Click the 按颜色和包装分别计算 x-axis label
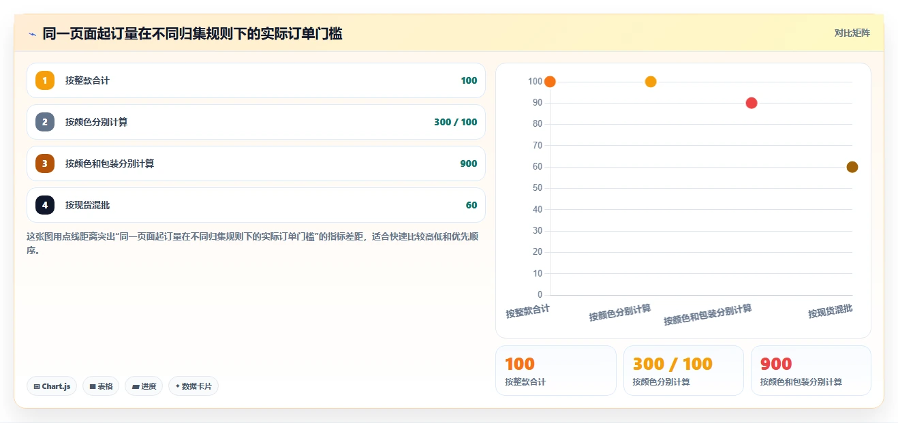 708,315
